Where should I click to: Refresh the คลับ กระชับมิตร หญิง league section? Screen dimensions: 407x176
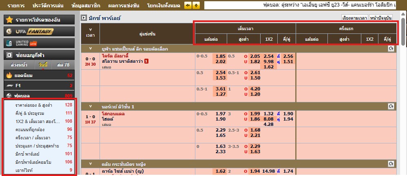click(391, 164)
